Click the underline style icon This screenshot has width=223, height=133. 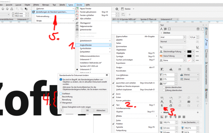pyautogui.click(x=197, y=47)
